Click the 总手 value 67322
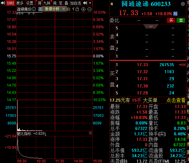 click(141, 129)
